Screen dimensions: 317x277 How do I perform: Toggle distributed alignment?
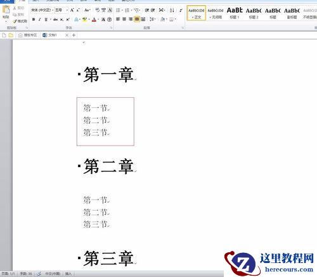pos(143,19)
